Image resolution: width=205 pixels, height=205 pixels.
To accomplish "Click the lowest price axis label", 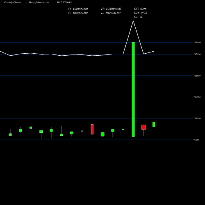I will tap(196, 140).
